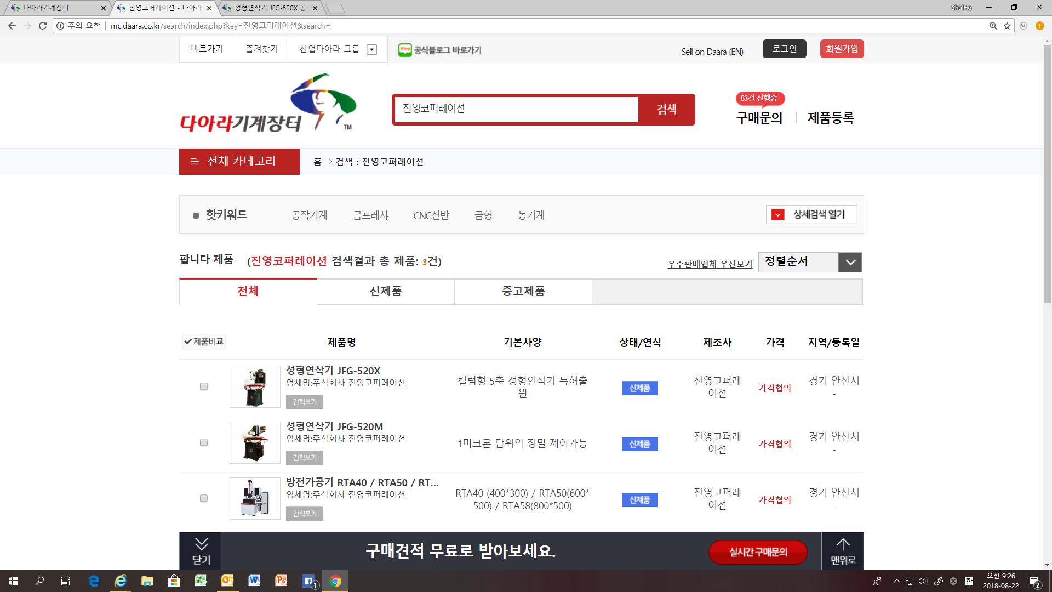The height and width of the screenshot is (592, 1052).
Task: Open Task View on taskbar
Action: pos(66,581)
